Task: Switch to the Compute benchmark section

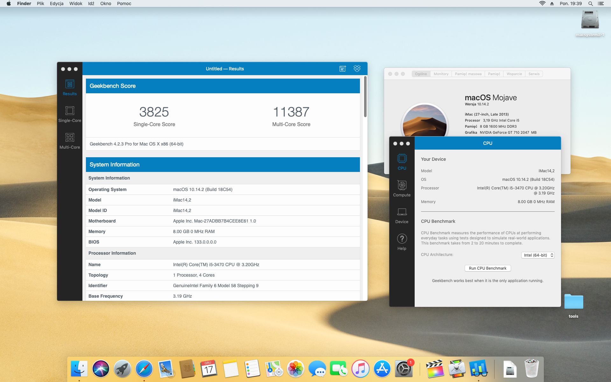Action: (402, 188)
